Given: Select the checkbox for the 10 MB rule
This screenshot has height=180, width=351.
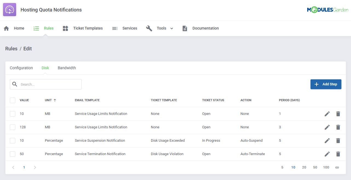Looking at the screenshot, I should 12,114.
